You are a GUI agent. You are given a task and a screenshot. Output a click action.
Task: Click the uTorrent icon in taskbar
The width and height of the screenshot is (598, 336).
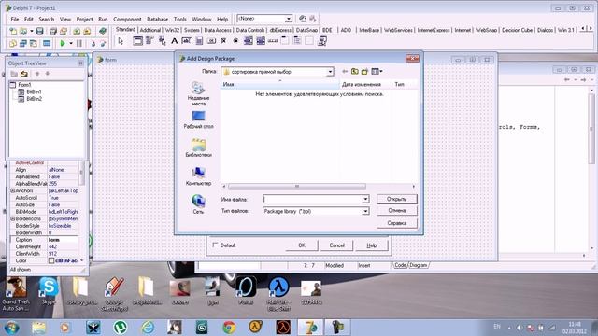coord(121,328)
